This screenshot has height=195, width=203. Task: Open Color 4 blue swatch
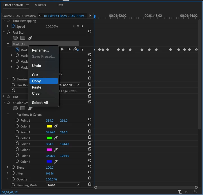(x=49, y=162)
